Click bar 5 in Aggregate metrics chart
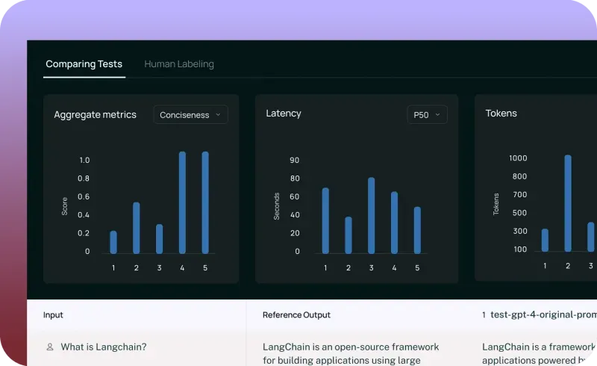Image resolution: width=597 pixels, height=366 pixels. click(205, 202)
